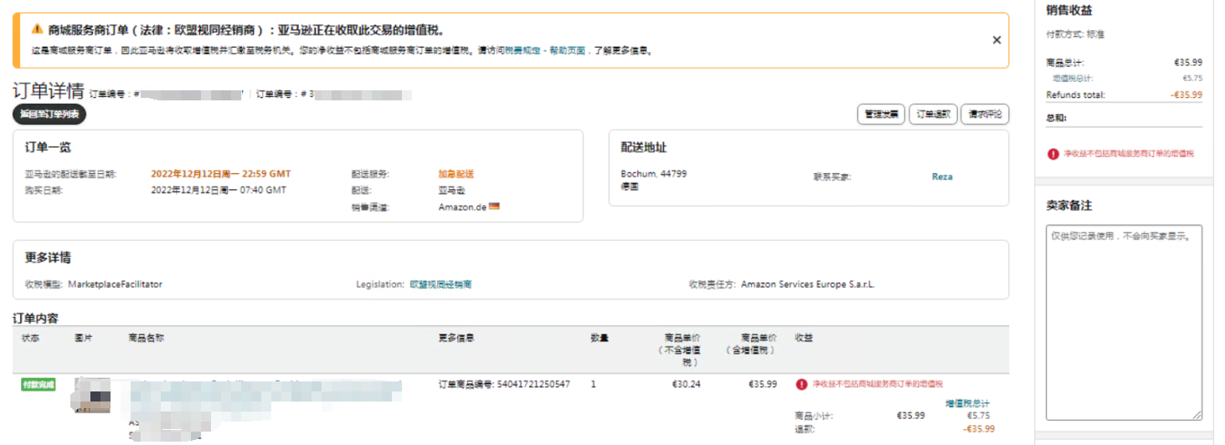This screenshot has height=445, width=1225.
Task: Click 返回至订单列表 button
Action: (x=49, y=115)
